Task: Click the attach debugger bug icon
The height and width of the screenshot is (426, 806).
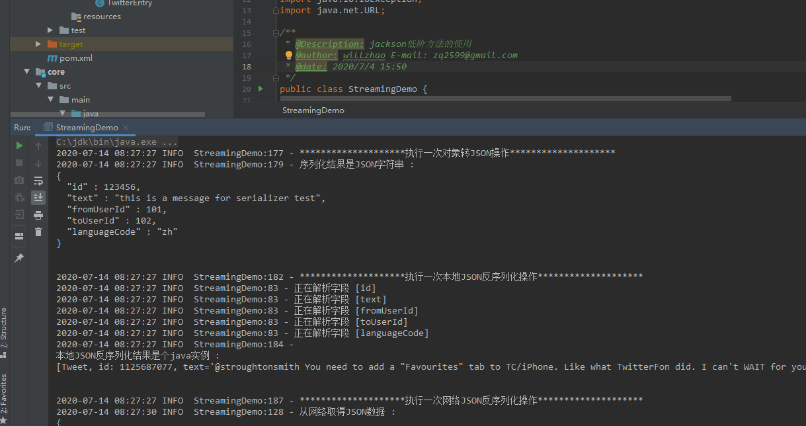Action: click(x=19, y=197)
